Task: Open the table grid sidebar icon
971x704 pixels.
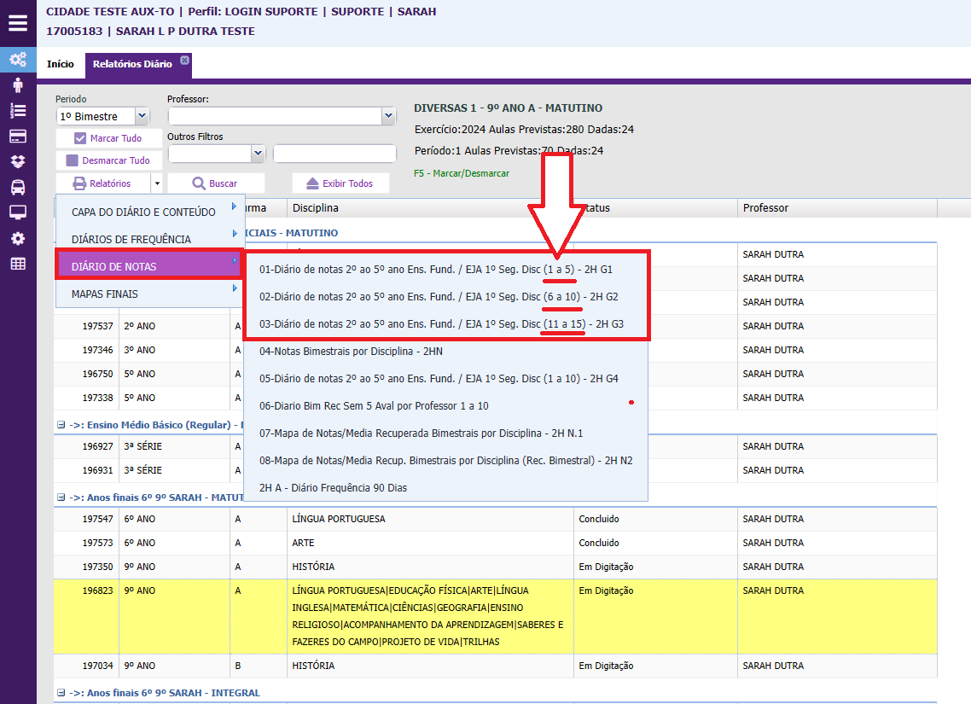Action: pos(18,264)
